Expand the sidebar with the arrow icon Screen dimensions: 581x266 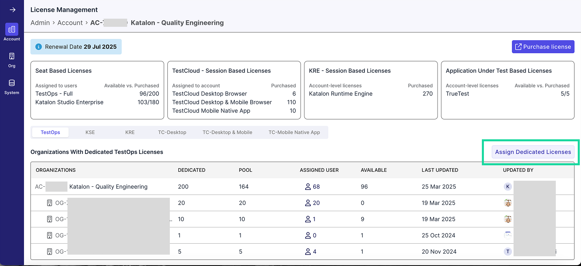(12, 10)
